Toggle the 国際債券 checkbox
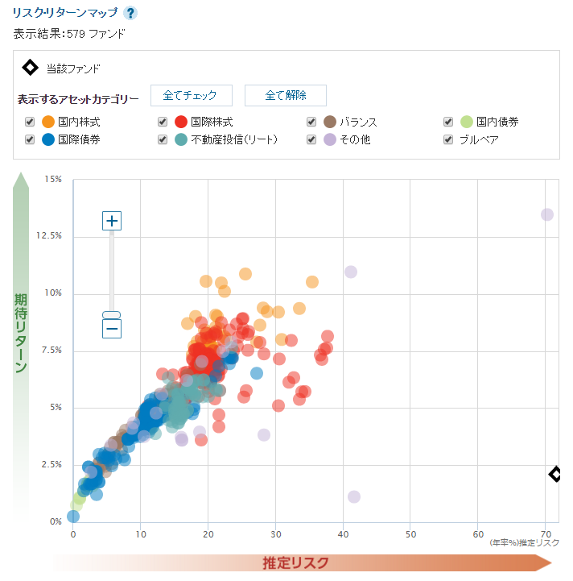Image resolution: width=573 pixels, height=581 pixels. tap(30, 139)
